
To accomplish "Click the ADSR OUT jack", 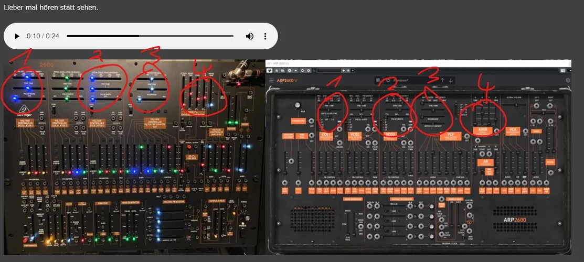I will point(496,130).
